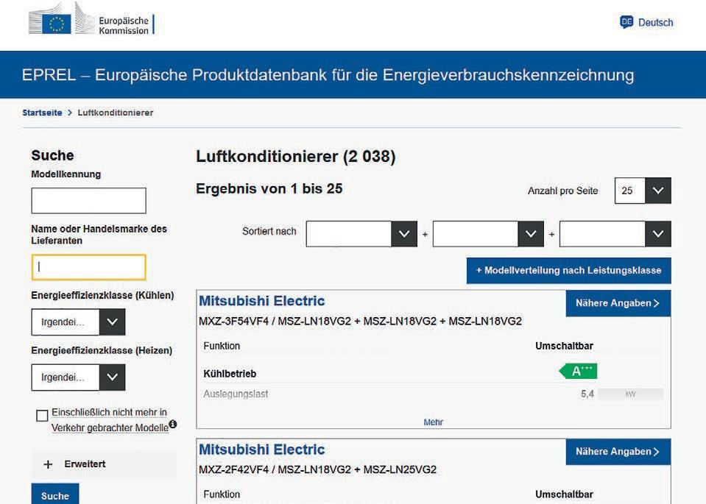Image resolution: width=706 pixels, height=504 pixels.
Task: Click 'Ergebnis von 1 bis 25' text
Action: coord(269,188)
